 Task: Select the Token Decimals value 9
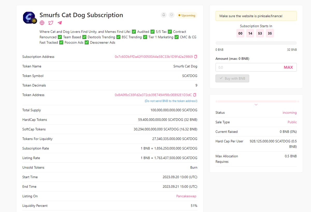(x=196, y=85)
